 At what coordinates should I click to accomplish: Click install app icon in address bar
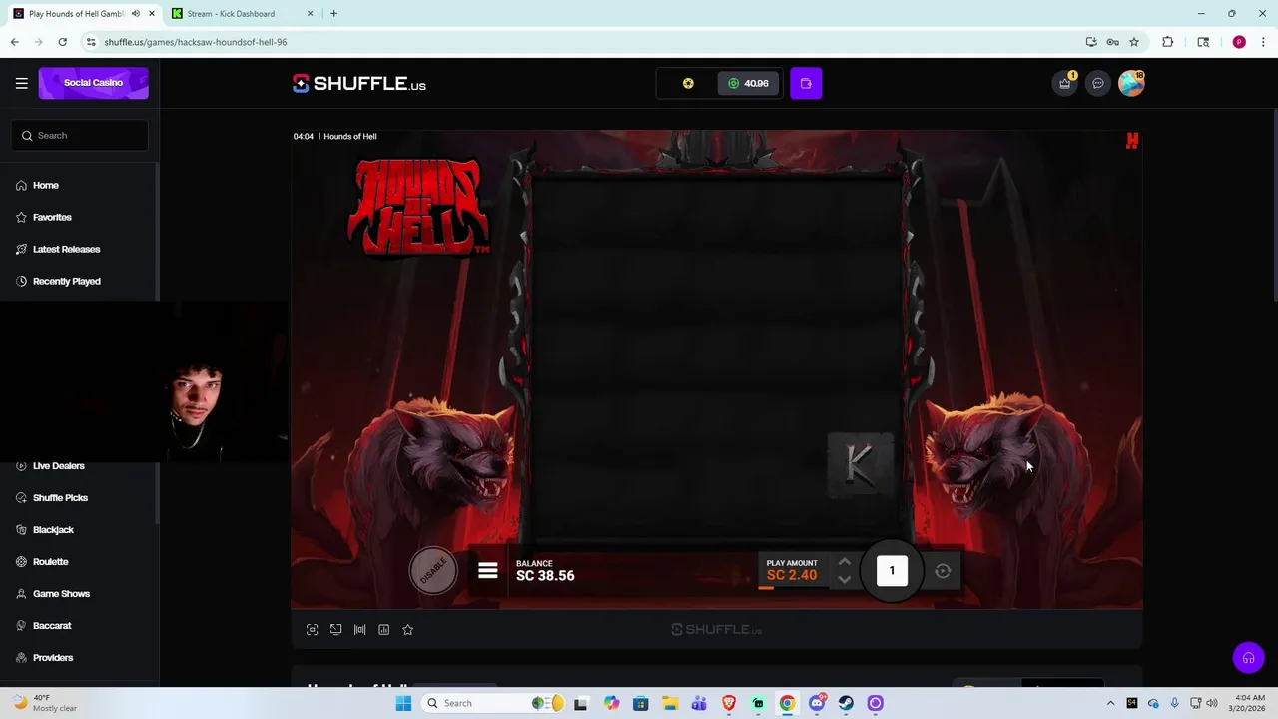pyautogui.click(x=1091, y=42)
